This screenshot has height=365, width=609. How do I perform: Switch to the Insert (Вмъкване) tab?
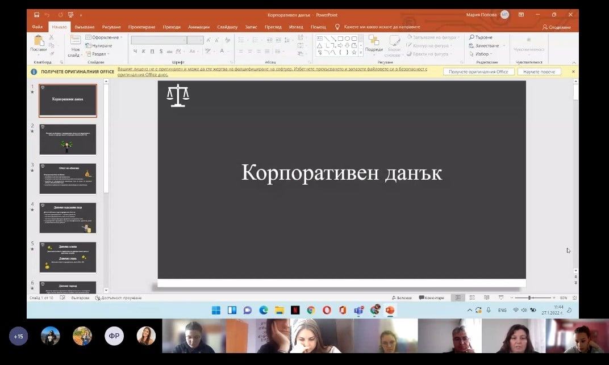pyautogui.click(x=84, y=27)
